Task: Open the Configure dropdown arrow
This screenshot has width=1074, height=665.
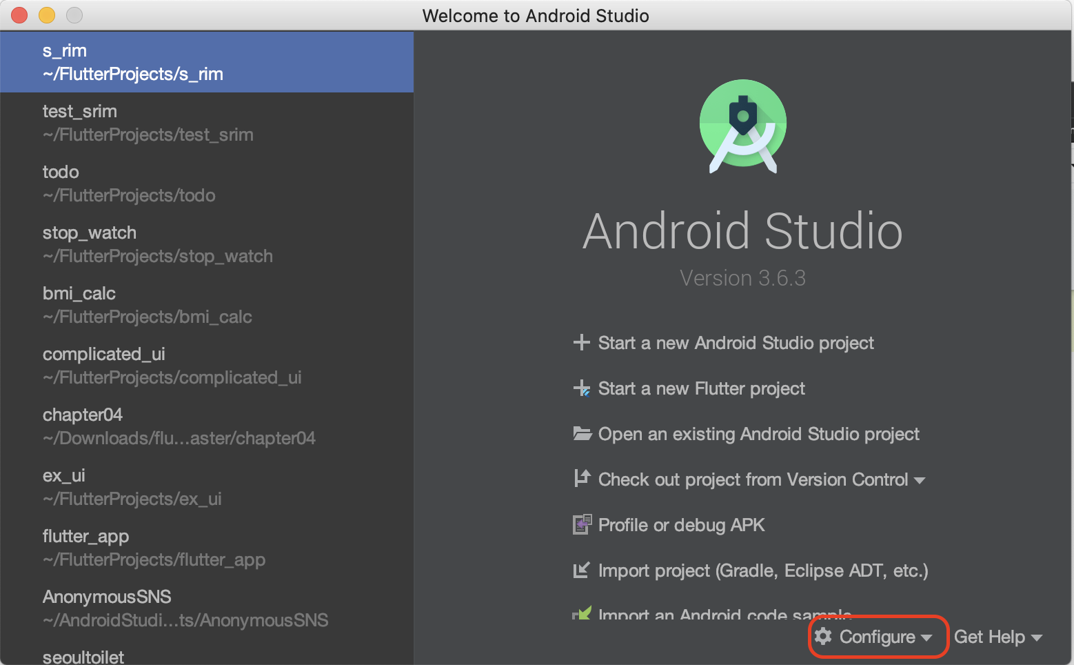Action: [926, 638]
